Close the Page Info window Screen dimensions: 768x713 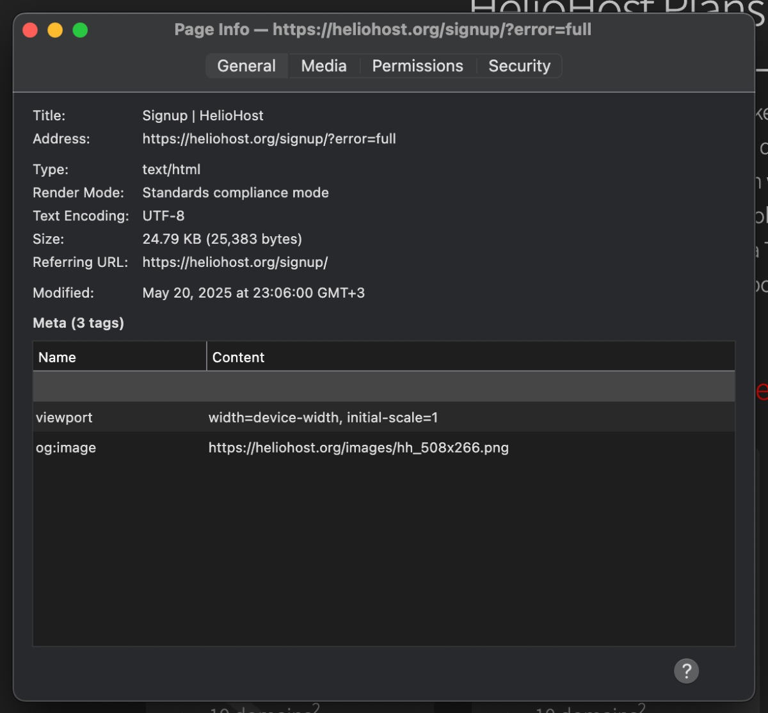click(x=30, y=30)
